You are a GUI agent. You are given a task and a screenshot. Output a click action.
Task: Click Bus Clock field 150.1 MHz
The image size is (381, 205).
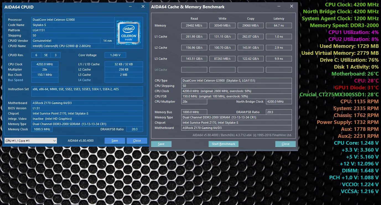click(45, 75)
